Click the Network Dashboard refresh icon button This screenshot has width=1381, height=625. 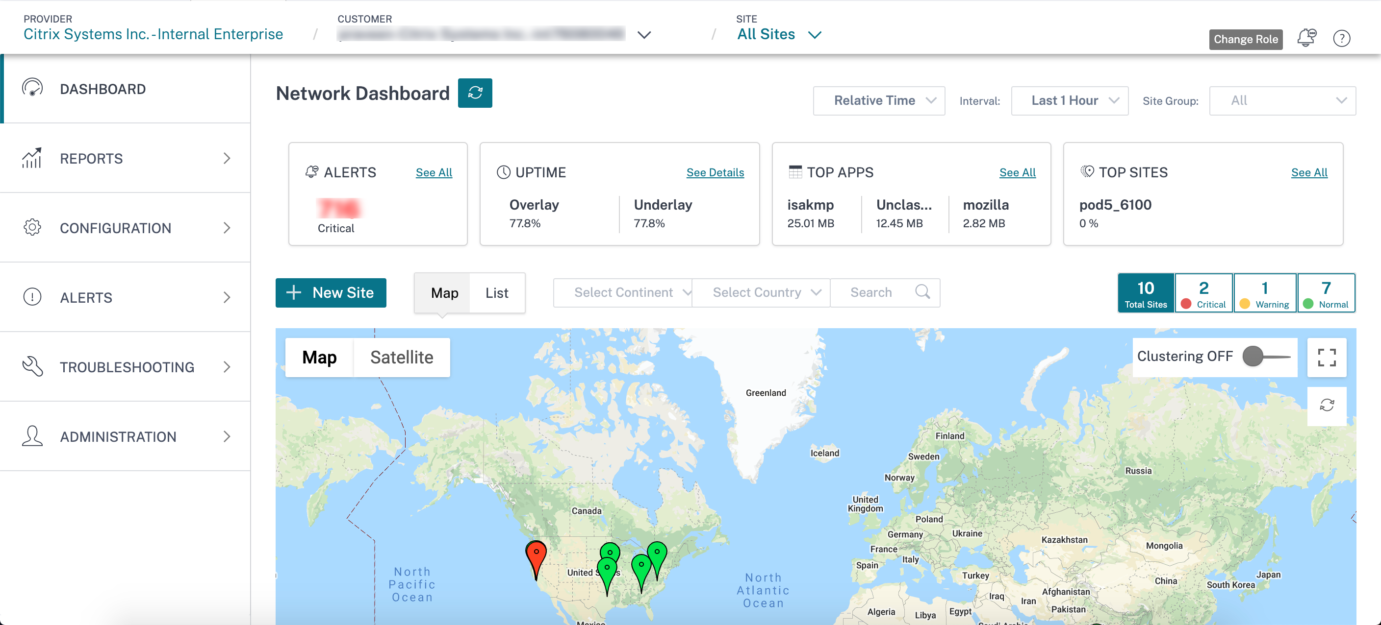coord(474,93)
